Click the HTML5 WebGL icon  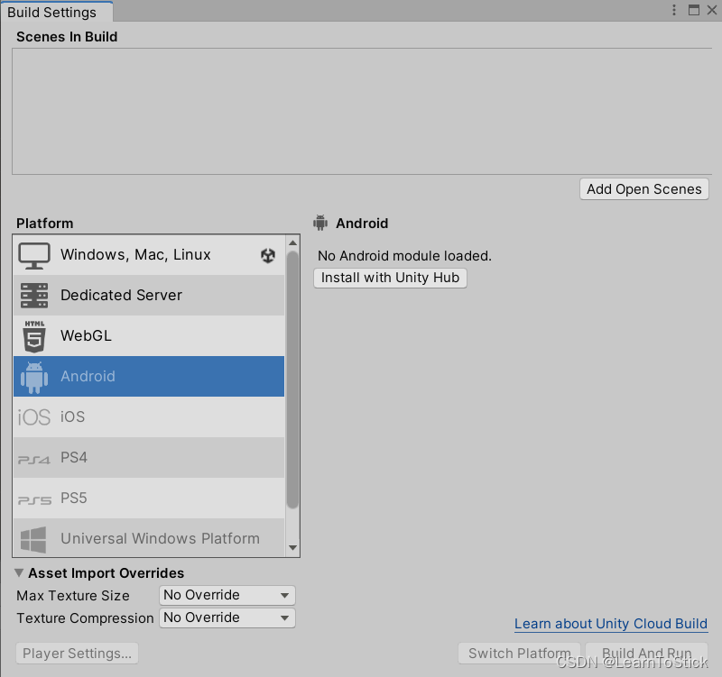pos(34,336)
